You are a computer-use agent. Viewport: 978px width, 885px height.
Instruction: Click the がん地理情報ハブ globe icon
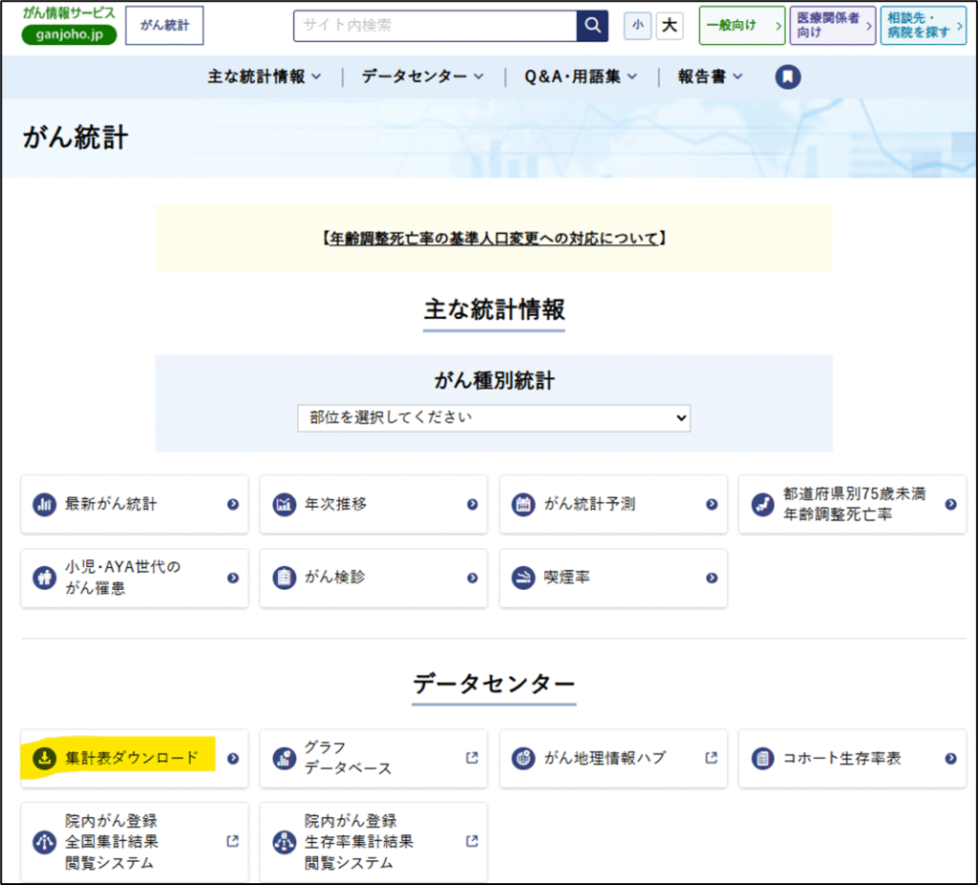click(522, 758)
